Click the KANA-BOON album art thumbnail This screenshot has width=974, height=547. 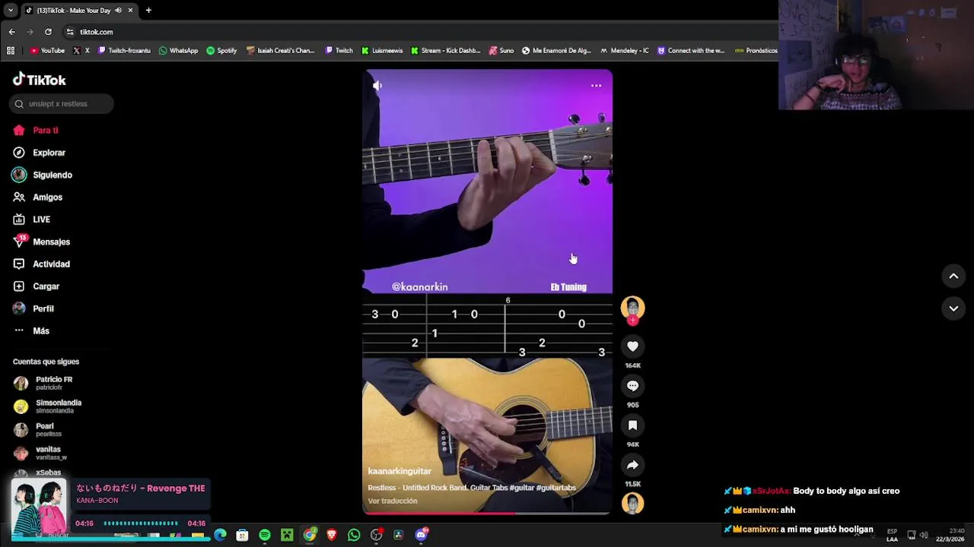coord(39,506)
